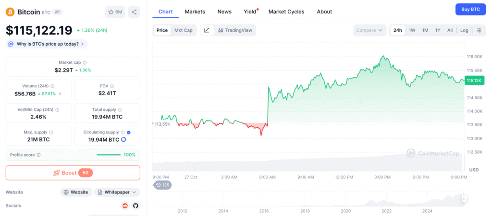Click 'Why is BTC's price up today?'
The width and height of the screenshot is (492, 216).
pos(47,44)
